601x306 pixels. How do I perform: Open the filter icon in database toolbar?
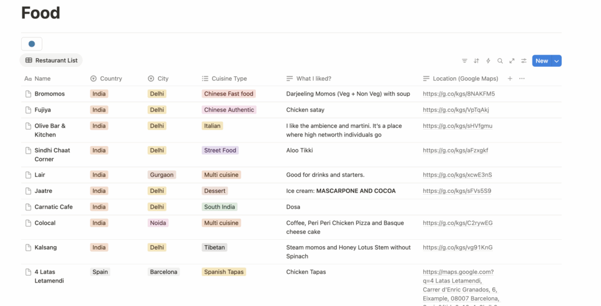coord(464,61)
